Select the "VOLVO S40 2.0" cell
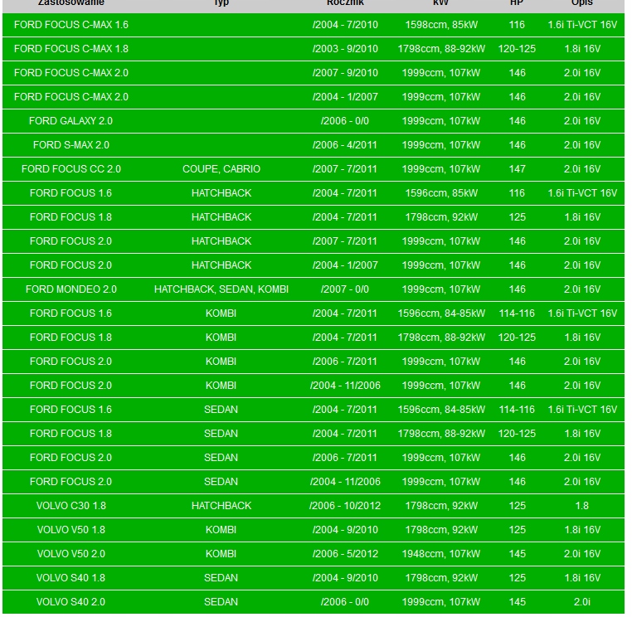Screen dimensions: 632x617 71,602
